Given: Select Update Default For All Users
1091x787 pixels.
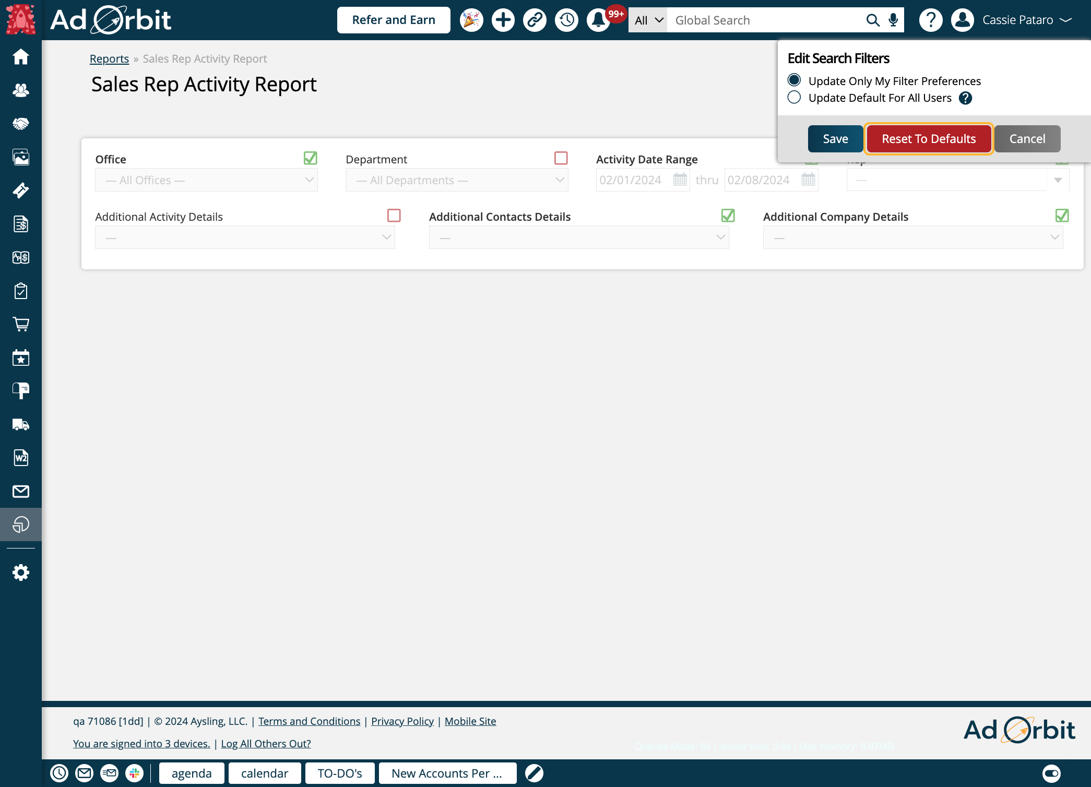Looking at the screenshot, I should [794, 98].
